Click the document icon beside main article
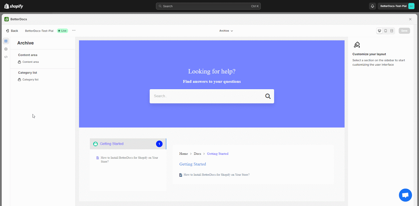This screenshot has height=206, width=419. 181,175
